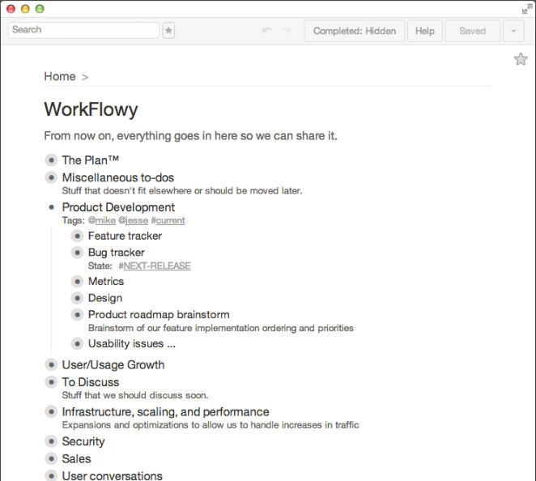Go to Home in the breadcrumb
Image resolution: width=536 pixels, height=481 pixels.
coord(60,76)
